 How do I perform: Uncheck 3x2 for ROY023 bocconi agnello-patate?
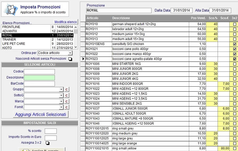coord(235,59)
